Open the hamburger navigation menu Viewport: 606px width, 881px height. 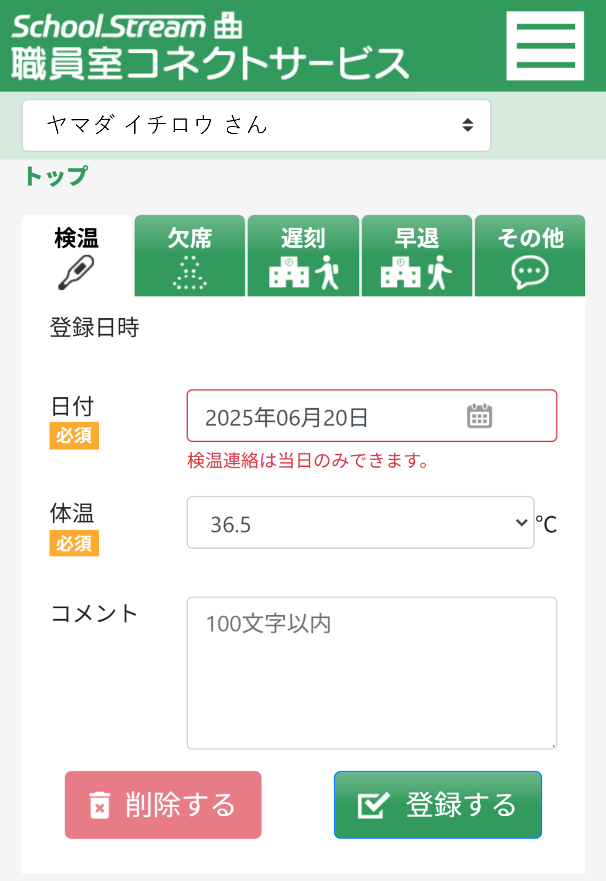(546, 45)
